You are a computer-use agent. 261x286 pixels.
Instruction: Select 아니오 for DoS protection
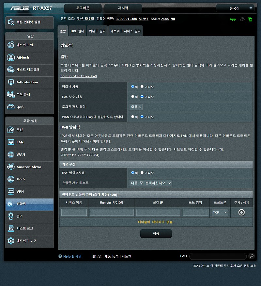142,97
